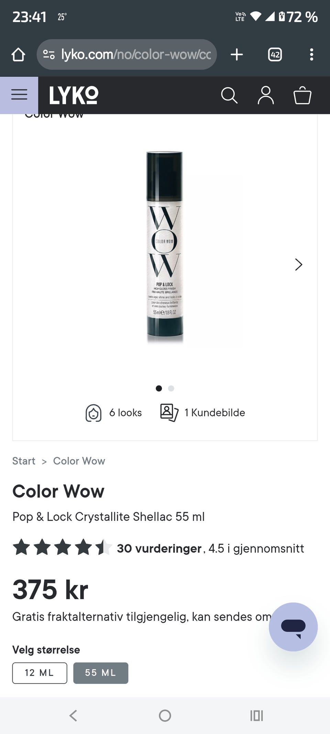Tap the Pop & Lock bottle product image

tap(165, 246)
